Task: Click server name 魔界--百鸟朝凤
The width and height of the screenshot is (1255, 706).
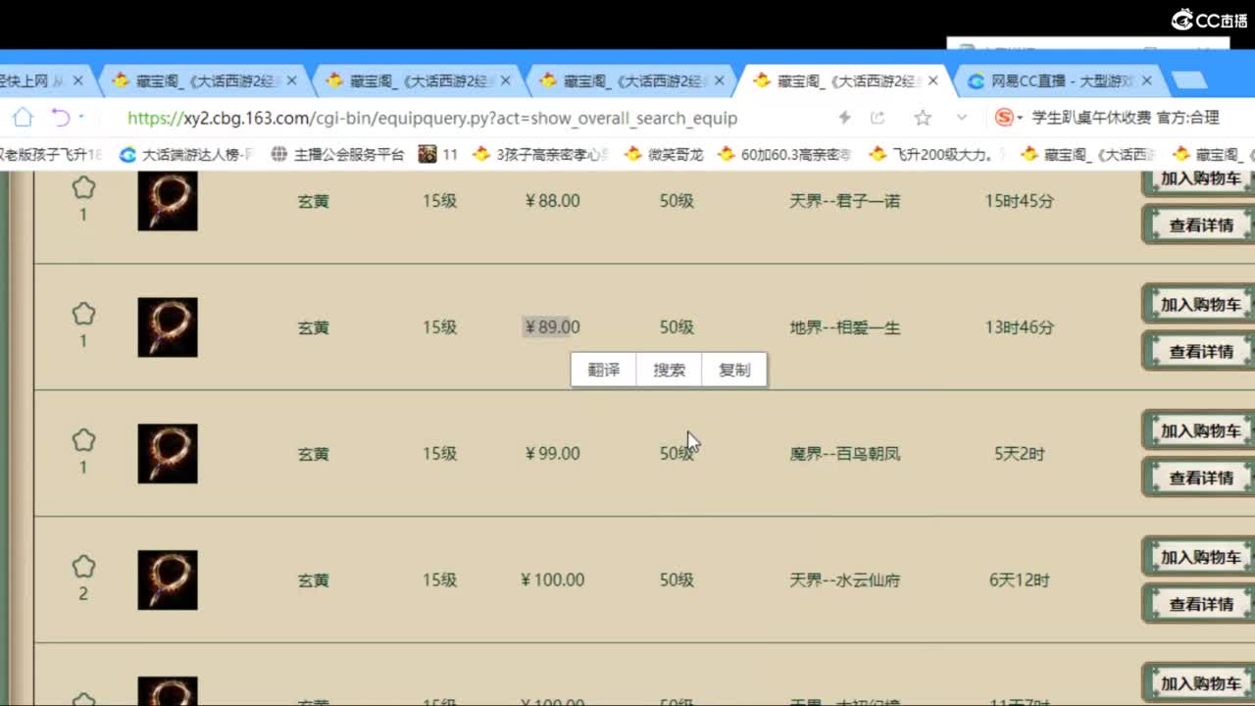Action: click(844, 454)
